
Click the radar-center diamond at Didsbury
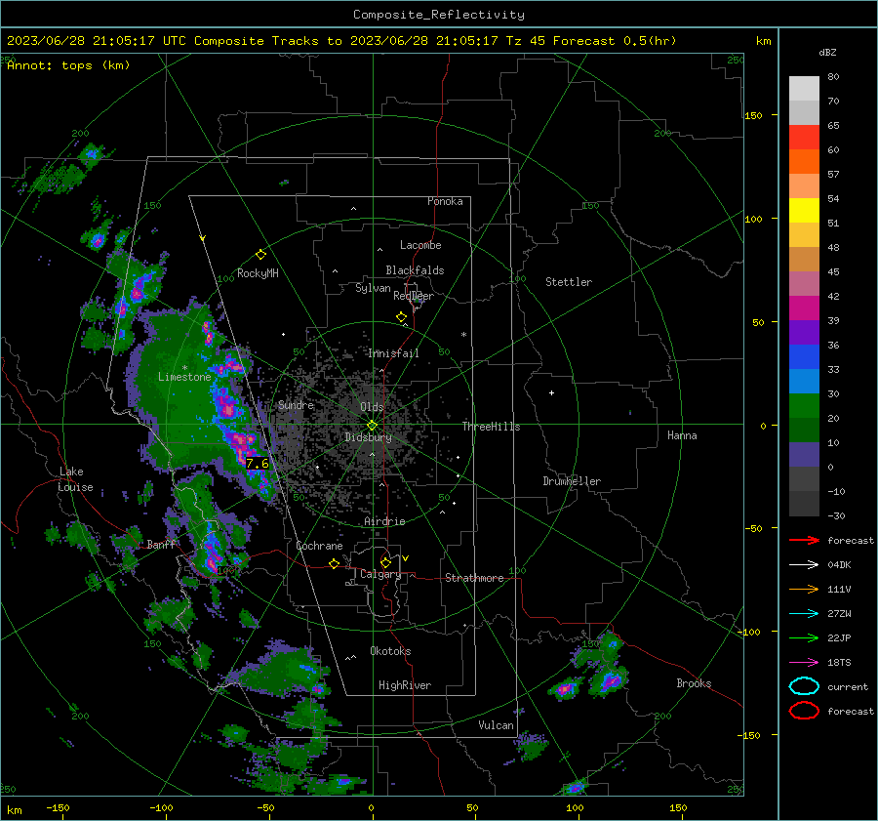coord(372,426)
